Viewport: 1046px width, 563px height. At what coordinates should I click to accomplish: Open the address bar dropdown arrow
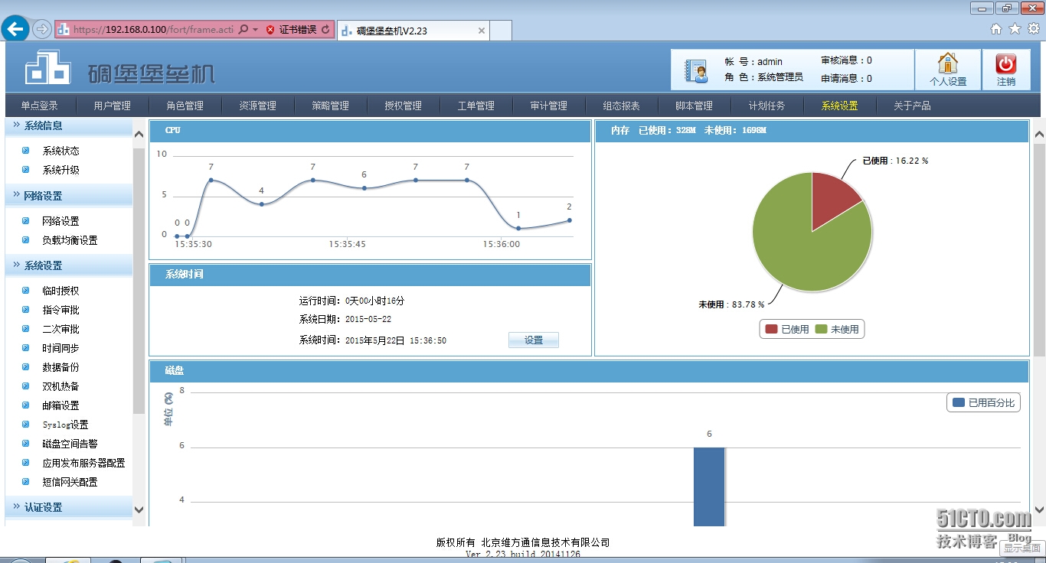point(255,30)
